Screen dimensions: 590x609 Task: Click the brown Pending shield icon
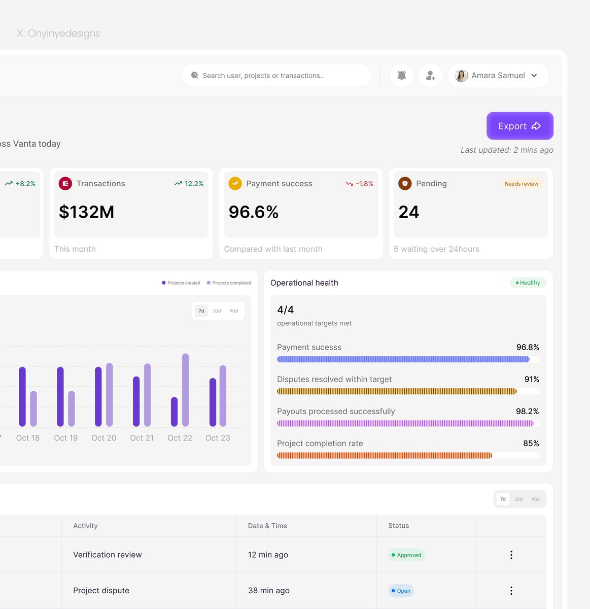[x=405, y=184]
